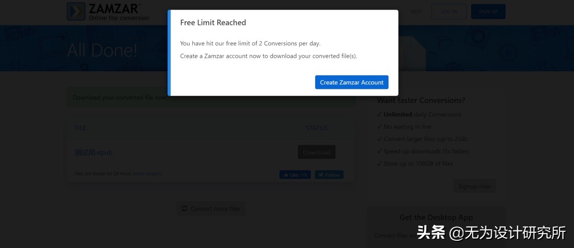The width and height of the screenshot is (574, 248).
Task: Click the STATUS column header
Action: click(317, 128)
